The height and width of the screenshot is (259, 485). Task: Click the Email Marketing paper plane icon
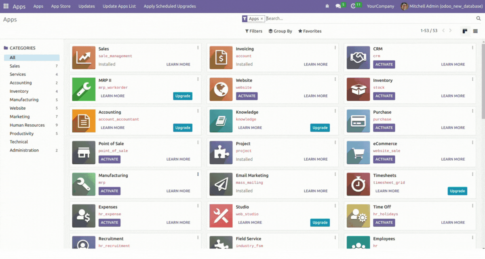pos(221,184)
